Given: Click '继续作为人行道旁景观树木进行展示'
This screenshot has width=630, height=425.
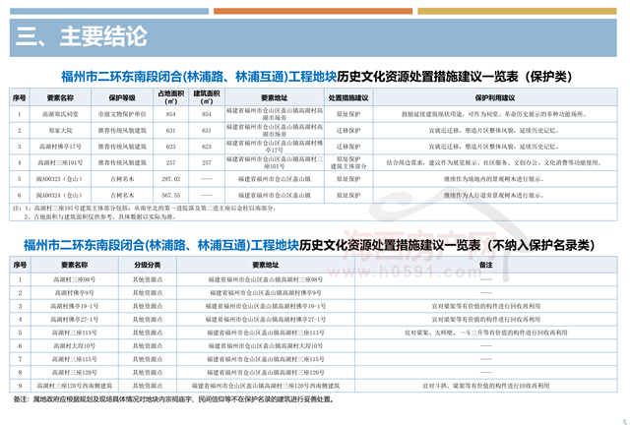Looking at the screenshot, I should (494, 195).
